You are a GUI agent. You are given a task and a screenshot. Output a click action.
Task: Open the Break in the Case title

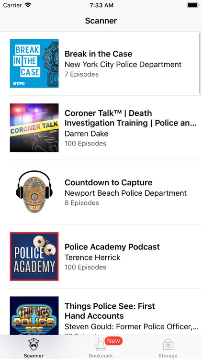click(98, 54)
